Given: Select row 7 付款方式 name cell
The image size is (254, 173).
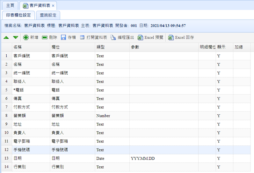Looking at the screenshot, I should [x=31, y=107].
